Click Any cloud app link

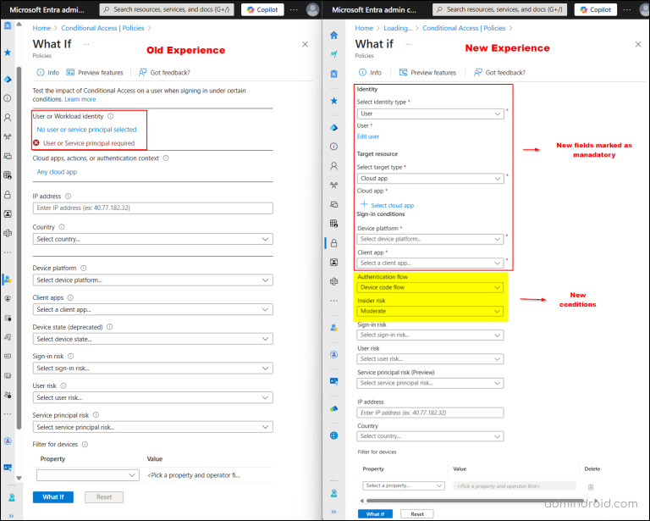tap(57, 172)
